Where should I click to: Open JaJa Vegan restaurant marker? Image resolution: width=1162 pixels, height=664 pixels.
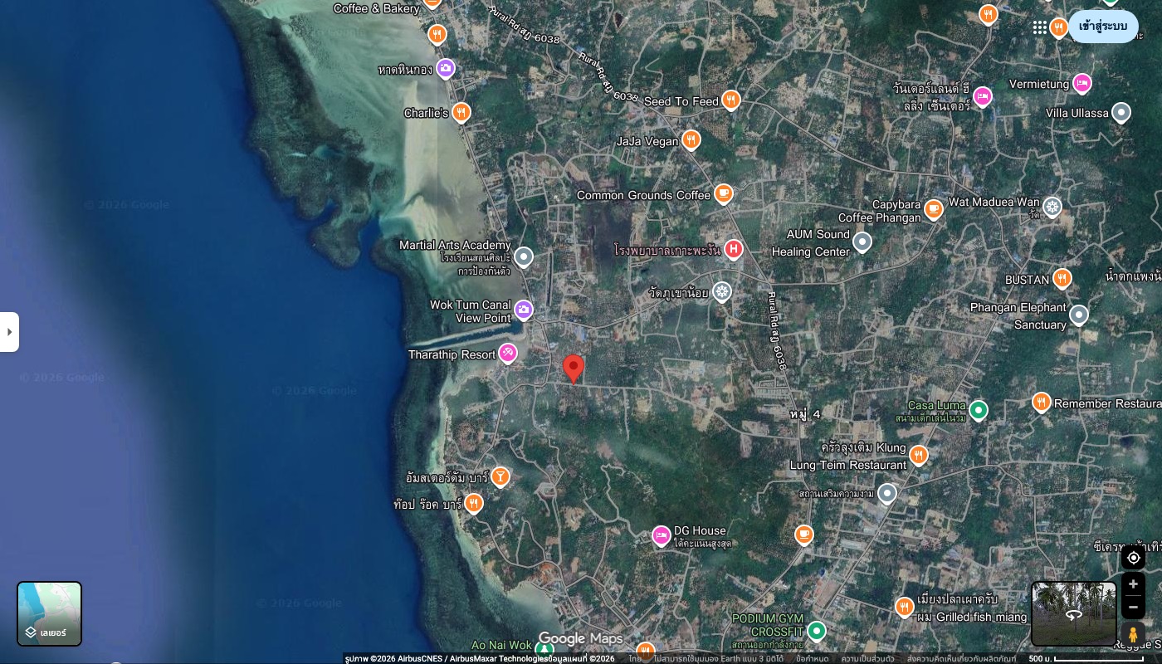point(691,140)
